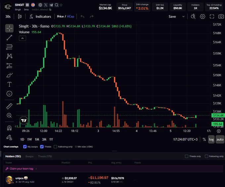Open Holders (150) tab
The image size is (225, 187).
(13, 156)
